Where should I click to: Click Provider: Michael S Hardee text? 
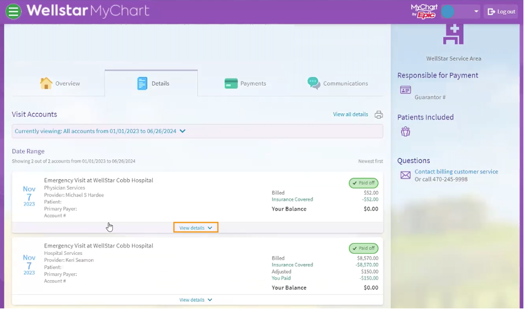74,195
